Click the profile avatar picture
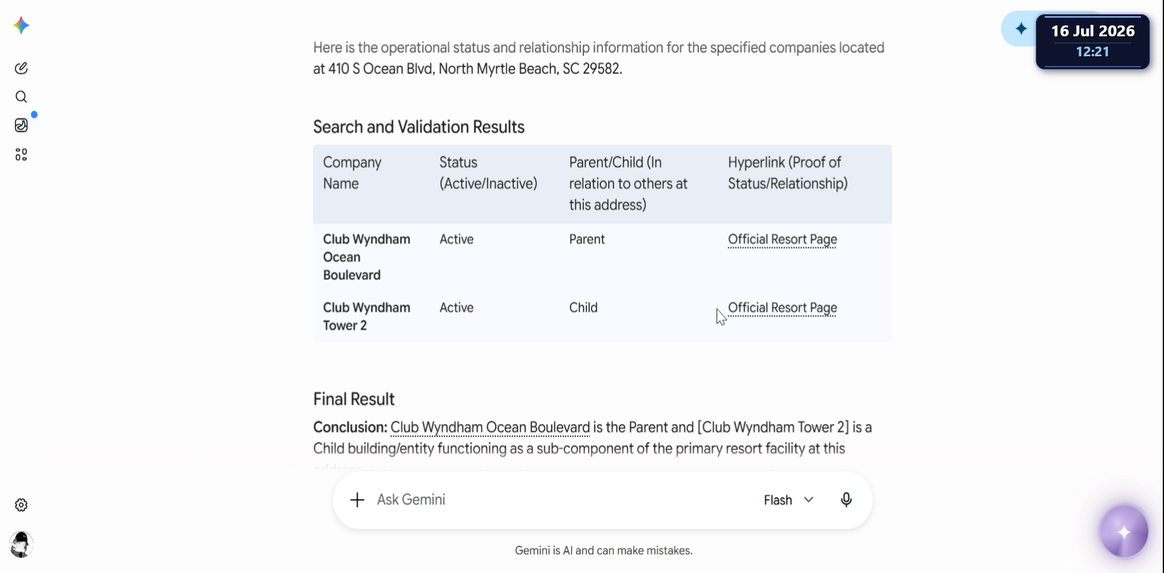 [21, 545]
